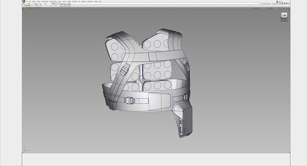The image size is (307, 166).
Task: Click the Stages button
Action: tap(29, 4)
